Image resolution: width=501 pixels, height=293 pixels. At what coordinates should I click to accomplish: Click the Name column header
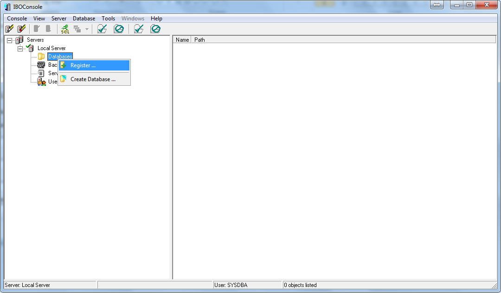point(182,40)
